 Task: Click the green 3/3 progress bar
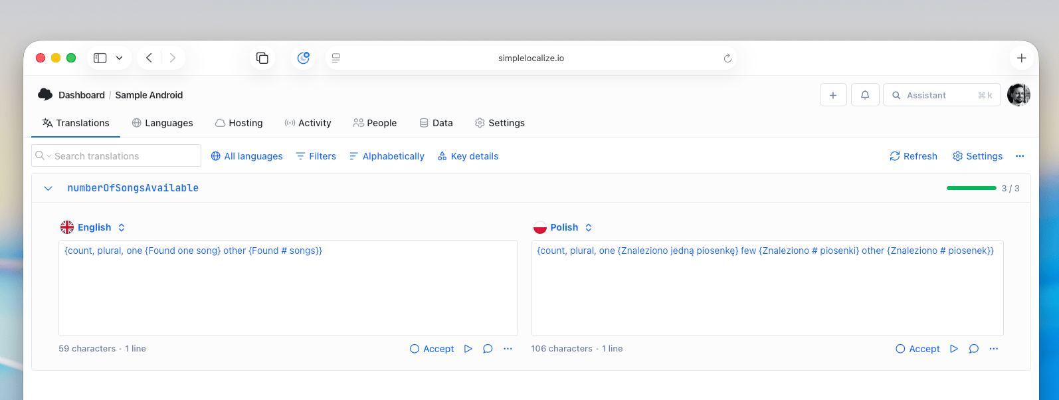point(971,189)
